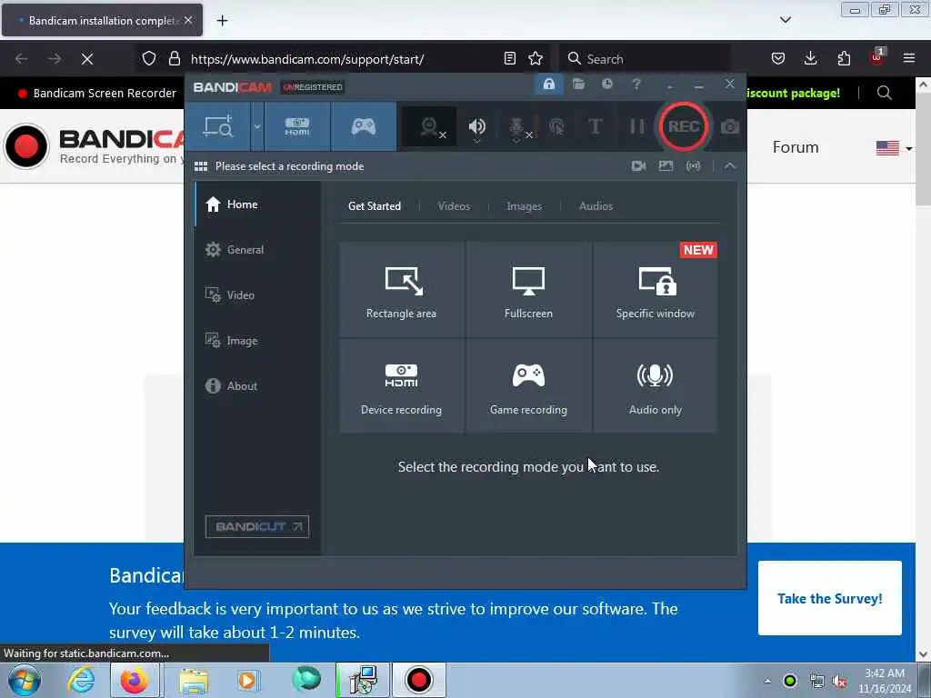Click shield tracking protection icon
Image resolution: width=931 pixels, height=698 pixels.
coord(149,59)
